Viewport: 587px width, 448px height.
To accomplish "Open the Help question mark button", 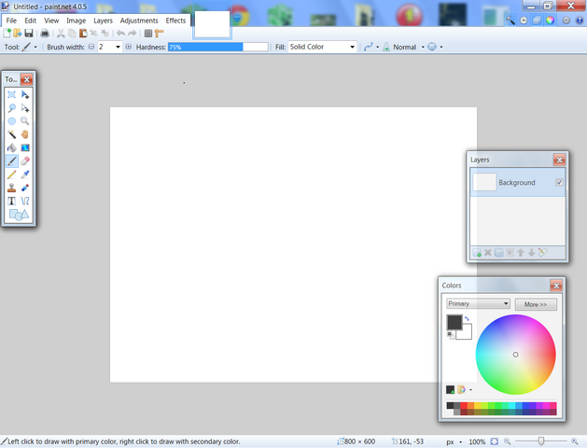I will tap(580, 21).
